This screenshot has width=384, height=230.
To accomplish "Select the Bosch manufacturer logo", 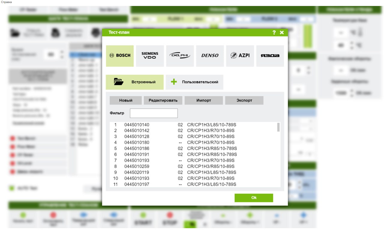I will tap(120, 56).
